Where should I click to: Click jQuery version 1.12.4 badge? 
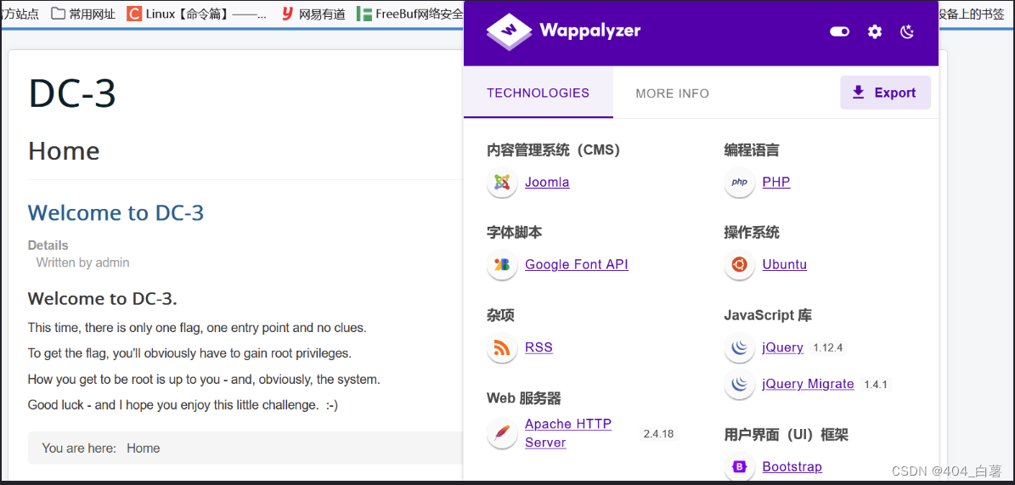(828, 347)
